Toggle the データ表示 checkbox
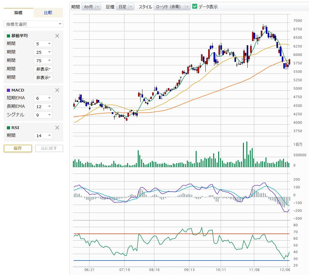The height and width of the screenshot is (275, 309). [195, 7]
